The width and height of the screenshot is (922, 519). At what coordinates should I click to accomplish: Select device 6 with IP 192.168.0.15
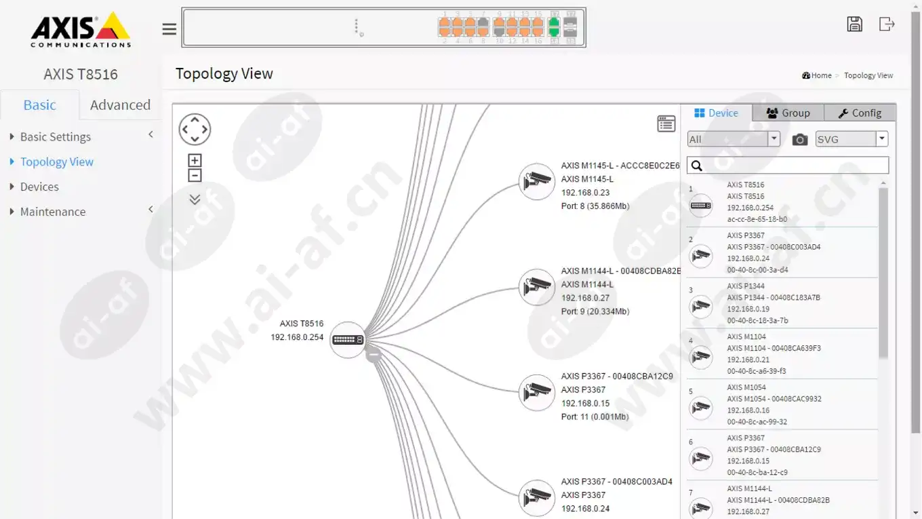click(782, 455)
